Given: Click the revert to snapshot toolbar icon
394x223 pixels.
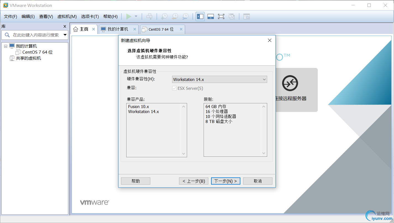Looking at the screenshot, I should point(175,17).
